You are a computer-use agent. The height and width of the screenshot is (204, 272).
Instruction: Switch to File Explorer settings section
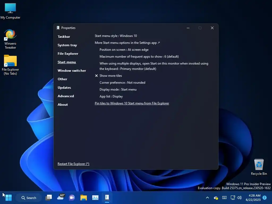68,54
